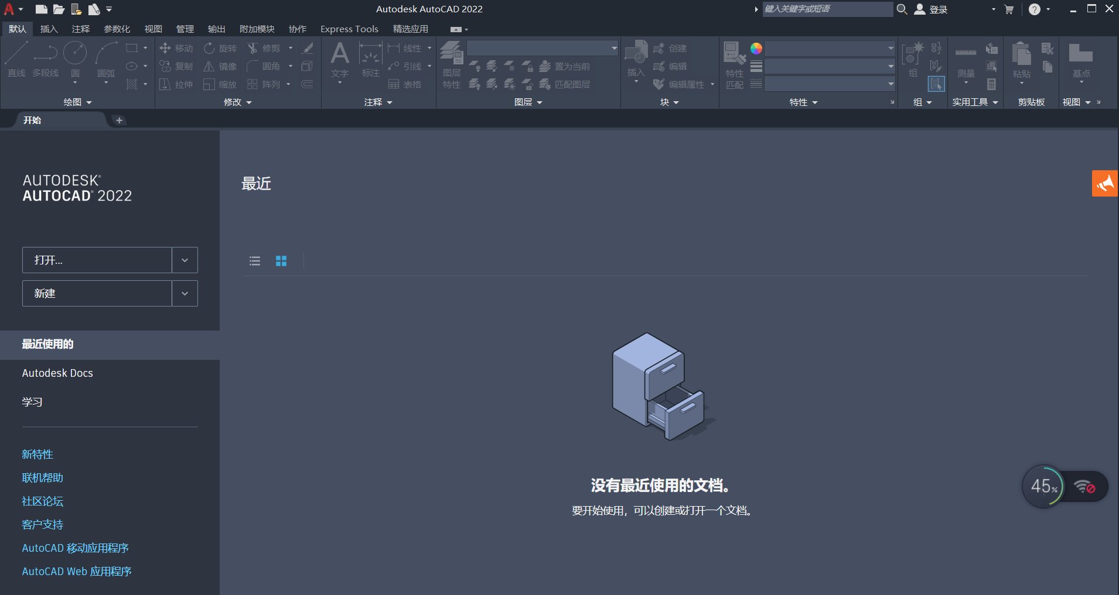Open the Express Tools ribbon tab
This screenshot has height=595, width=1119.
(x=349, y=29)
